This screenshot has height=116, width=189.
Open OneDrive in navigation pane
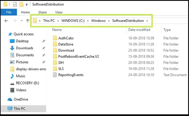pos(21,99)
